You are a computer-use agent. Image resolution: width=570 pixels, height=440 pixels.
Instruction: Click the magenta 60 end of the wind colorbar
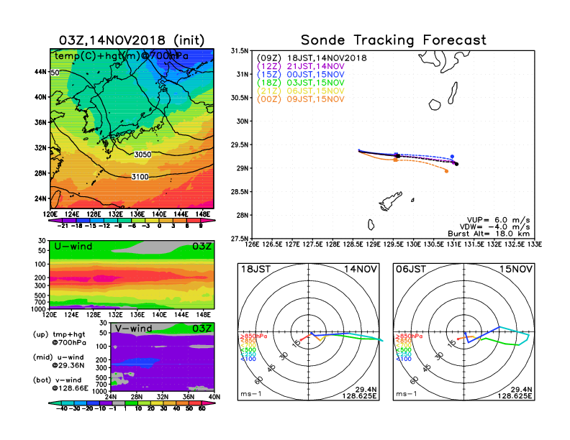pos(209,403)
